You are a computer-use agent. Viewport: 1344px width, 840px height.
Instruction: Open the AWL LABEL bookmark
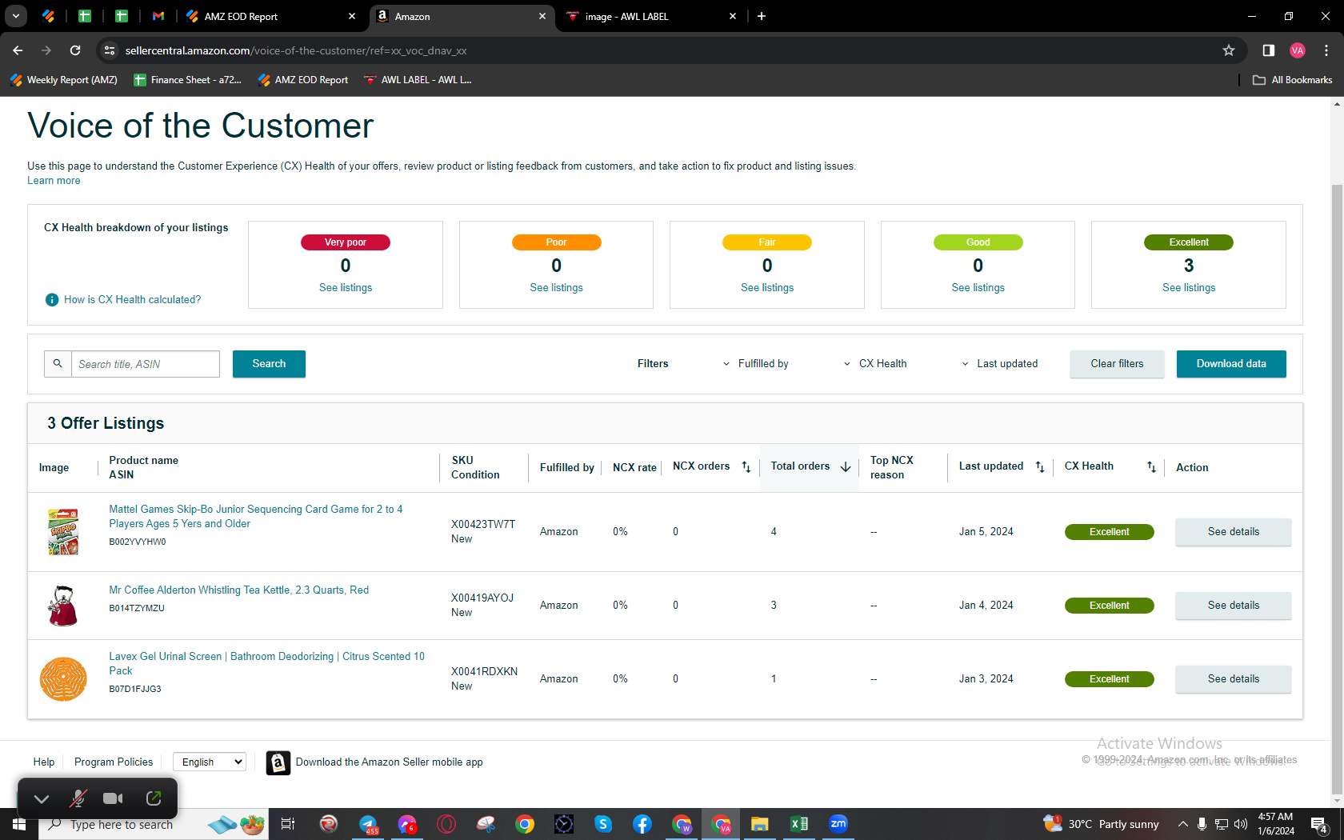click(418, 80)
